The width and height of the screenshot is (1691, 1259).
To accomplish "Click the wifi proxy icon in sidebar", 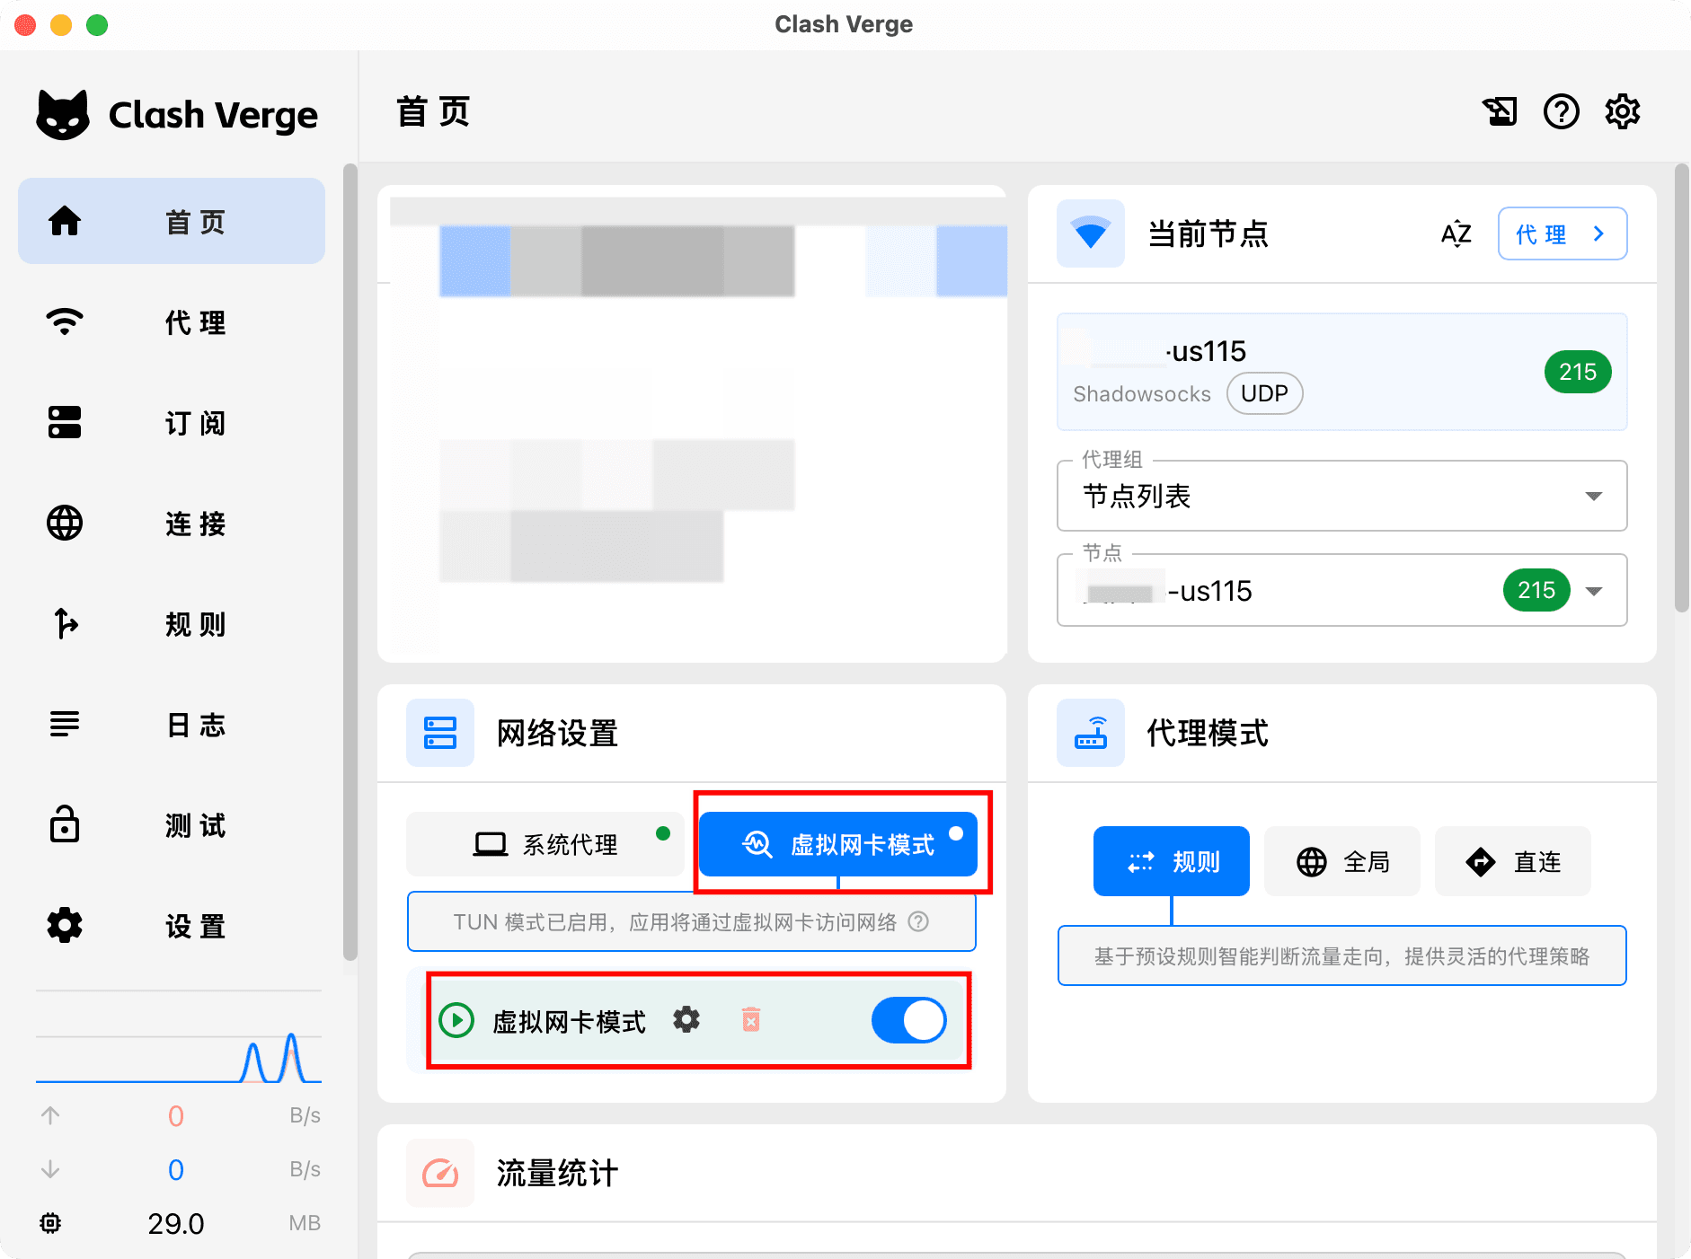I will click(x=65, y=321).
